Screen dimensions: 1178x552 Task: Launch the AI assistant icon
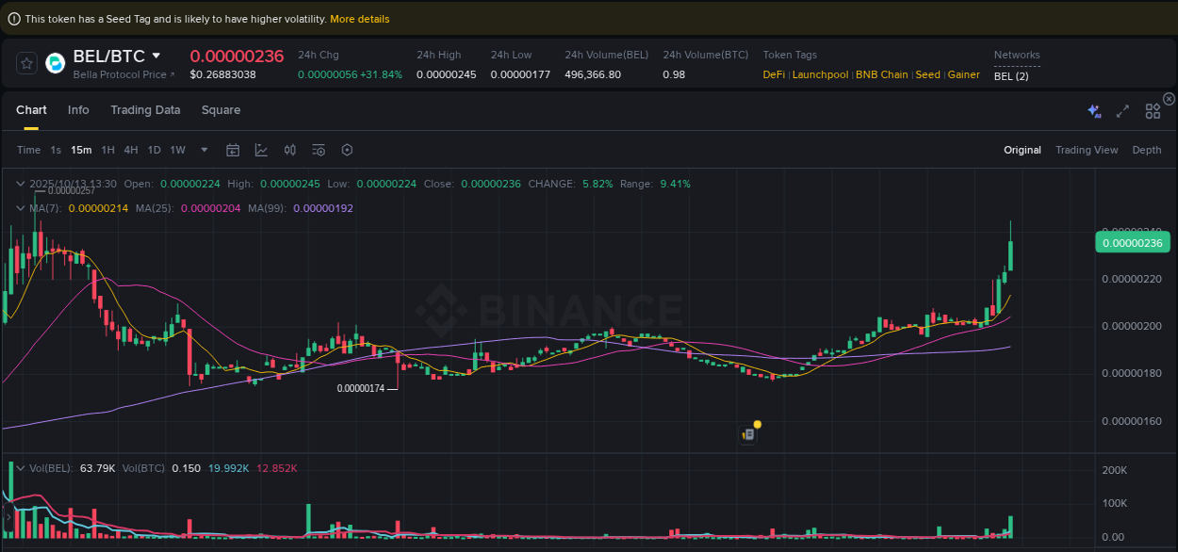(1094, 110)
